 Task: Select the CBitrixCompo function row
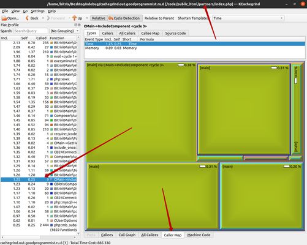39,184
